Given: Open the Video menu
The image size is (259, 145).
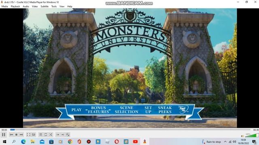Looking at the screenshot, I should (35, 6).
